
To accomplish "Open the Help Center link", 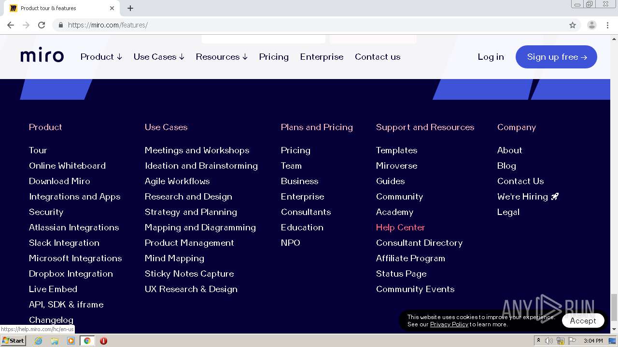I will click(400, 227).
